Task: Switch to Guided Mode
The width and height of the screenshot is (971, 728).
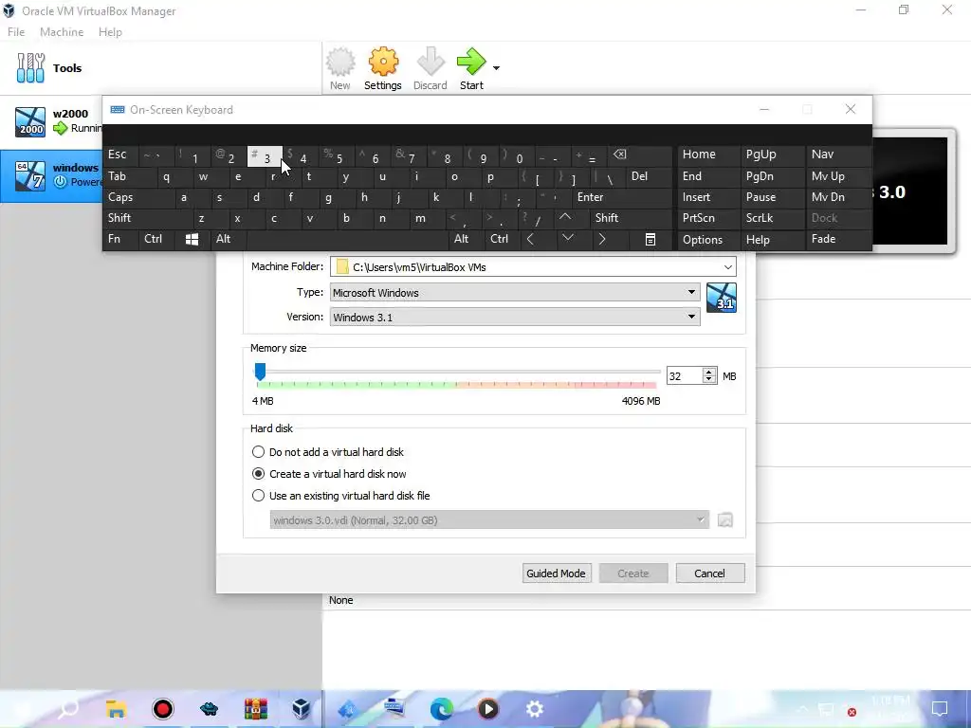Action: point(556,573)
